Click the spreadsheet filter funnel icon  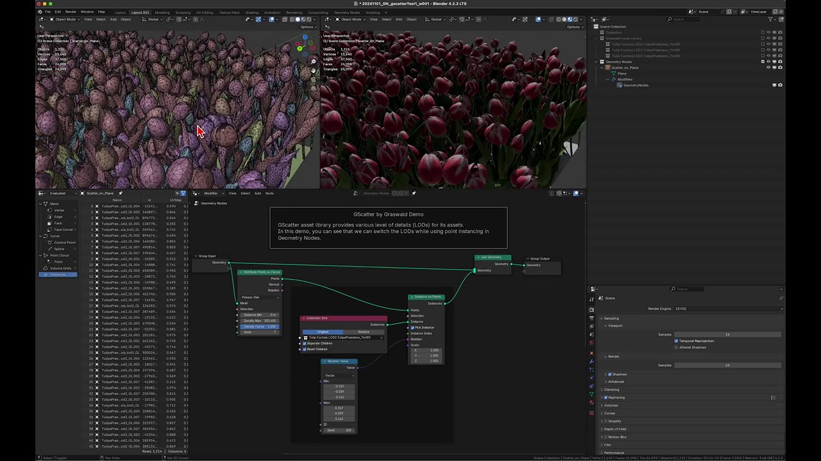(183, 193)
